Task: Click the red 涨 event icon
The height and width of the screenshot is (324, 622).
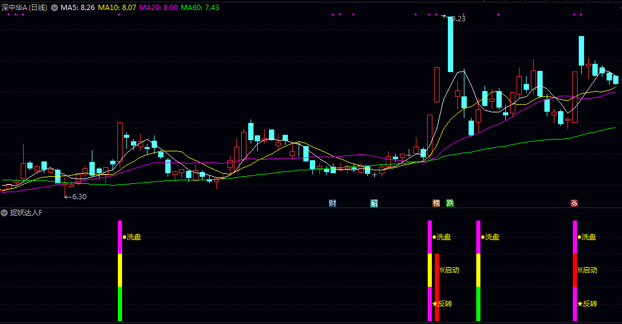Action: coord(574,203)
